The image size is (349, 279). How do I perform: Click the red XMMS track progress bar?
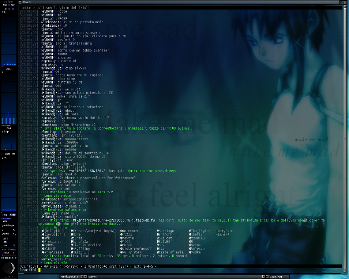click(9, 255)
